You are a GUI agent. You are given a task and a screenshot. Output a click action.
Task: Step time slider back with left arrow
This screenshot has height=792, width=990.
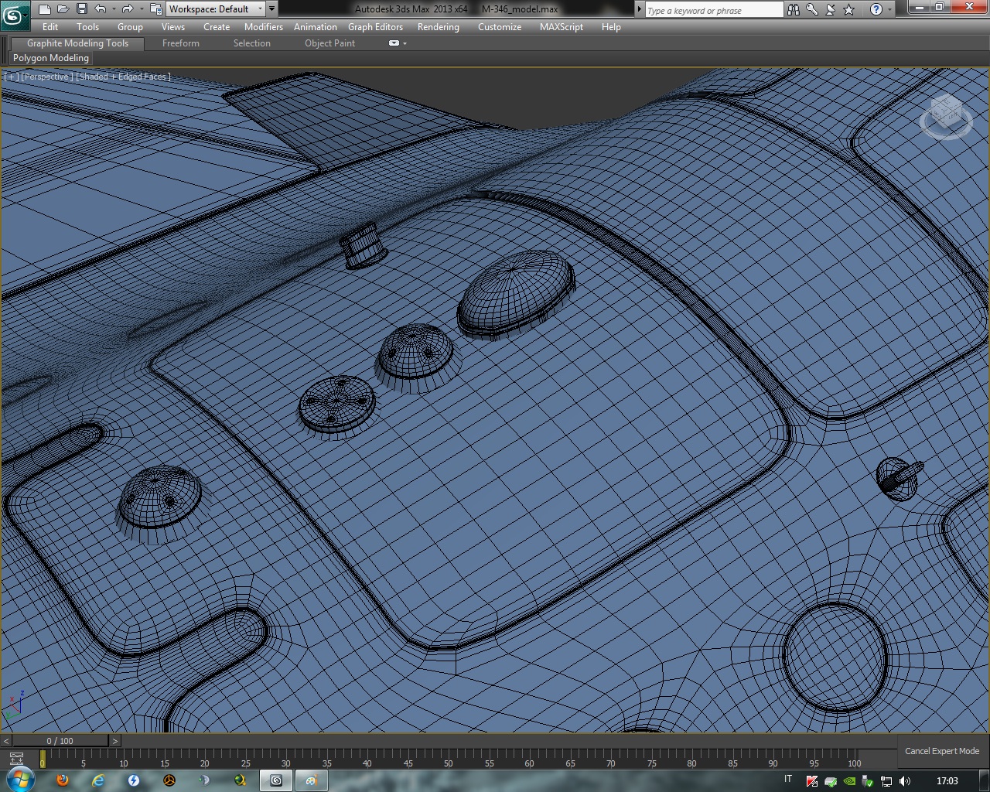(6, 741)
